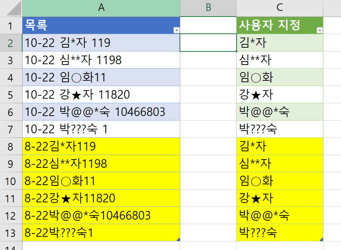
Task: Select cell 10-22 심**자 1198
Action: (101, 60)
